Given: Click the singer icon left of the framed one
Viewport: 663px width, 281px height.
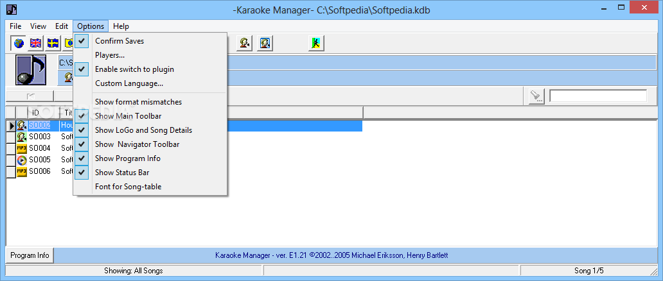Looking at the screenshot, I should pos(244,43).
